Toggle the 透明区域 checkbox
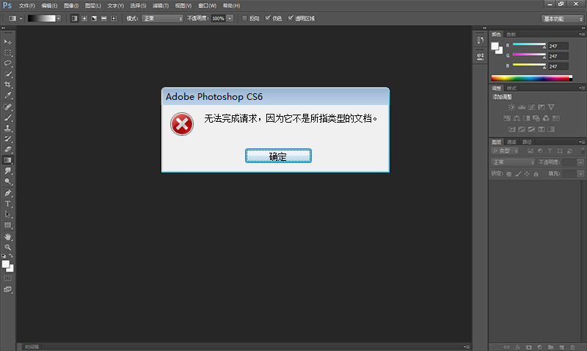 [290, 18]
